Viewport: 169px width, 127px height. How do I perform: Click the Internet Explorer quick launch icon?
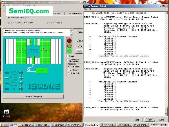[12, 125]
